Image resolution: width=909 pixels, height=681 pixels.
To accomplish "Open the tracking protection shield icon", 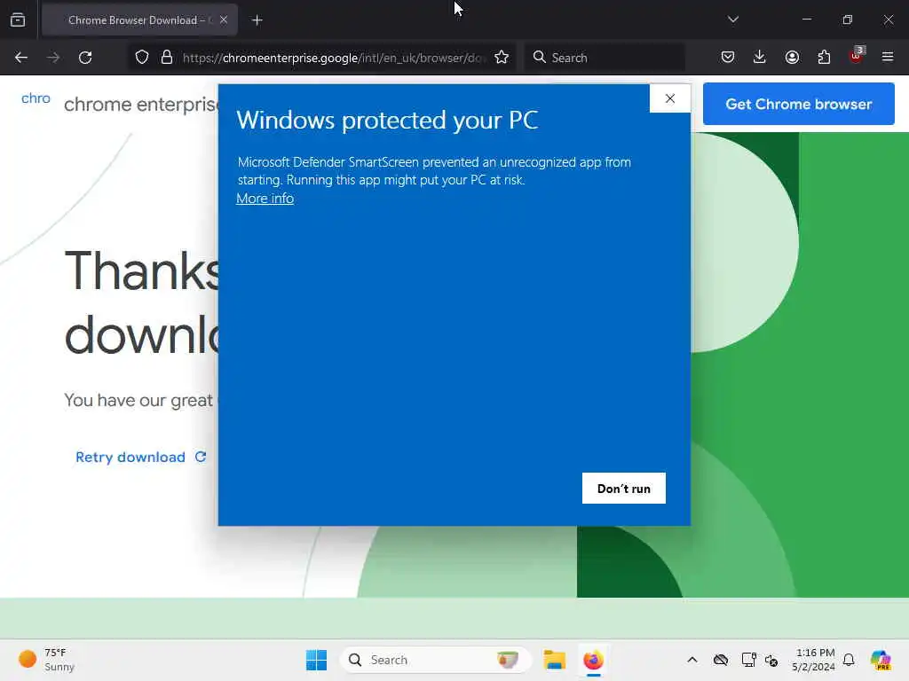I will [142, 58].
